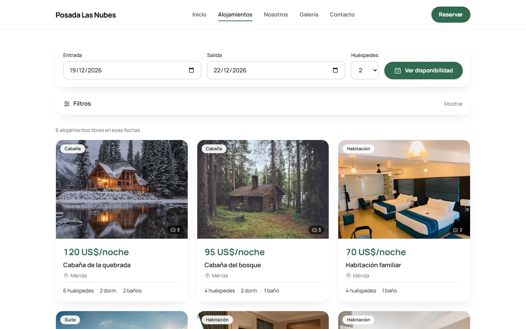This screenshot has height=329, width=526.
Task: Click the Habitación familiar title
Action: [x=373, y=265]
